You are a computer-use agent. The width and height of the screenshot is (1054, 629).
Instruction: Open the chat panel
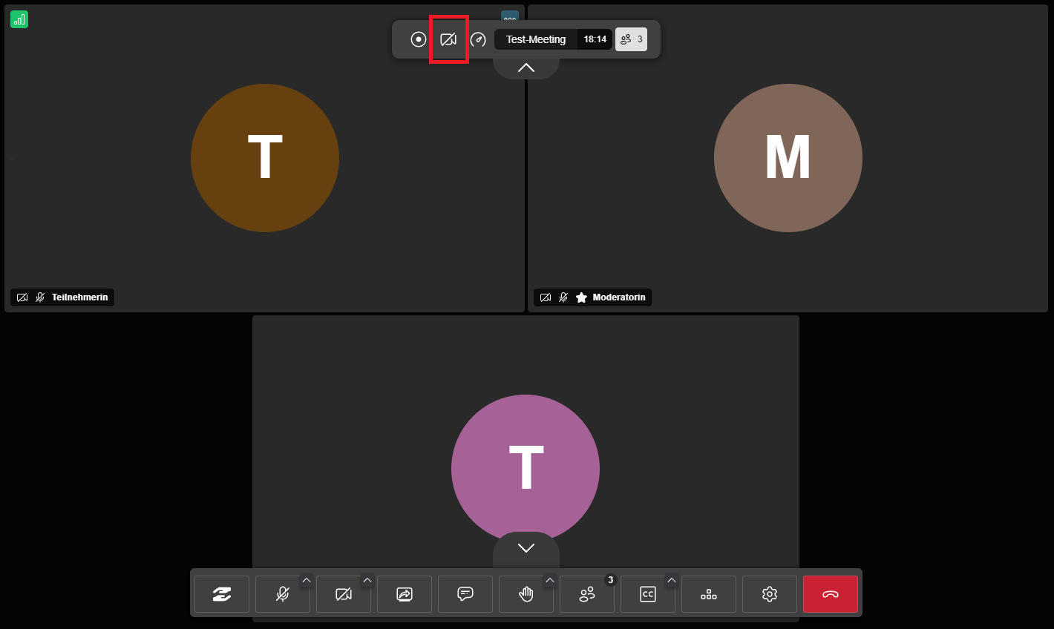465,594
